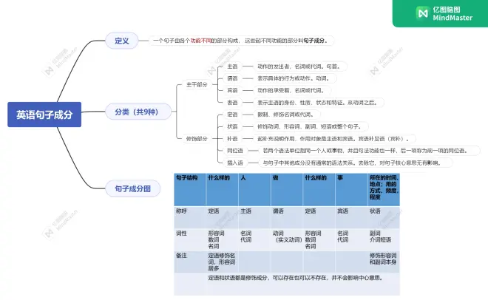The height and width of the screenshot is (300, 488).
Task: Click the 句子结构 table header cell
Action: [x=186, y=178]
